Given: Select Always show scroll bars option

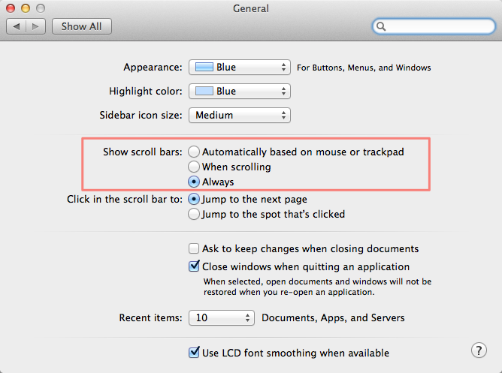Looking at the screenshot, I should [x=195, y=182].
